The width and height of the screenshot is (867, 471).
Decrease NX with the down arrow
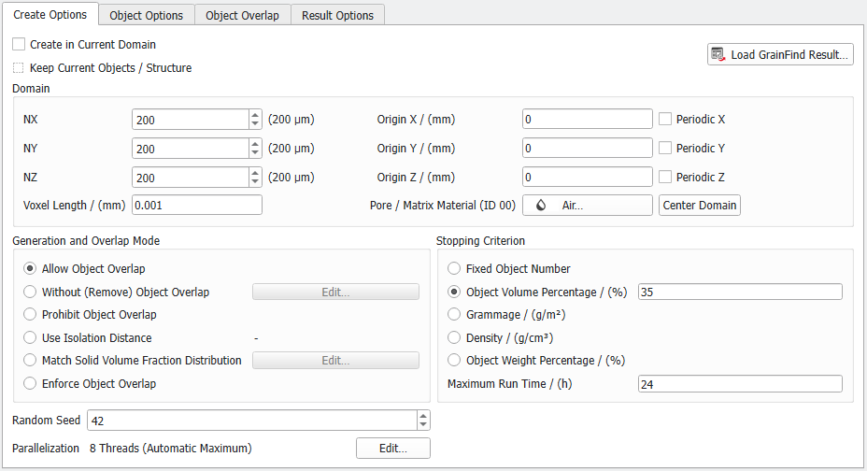255,124
